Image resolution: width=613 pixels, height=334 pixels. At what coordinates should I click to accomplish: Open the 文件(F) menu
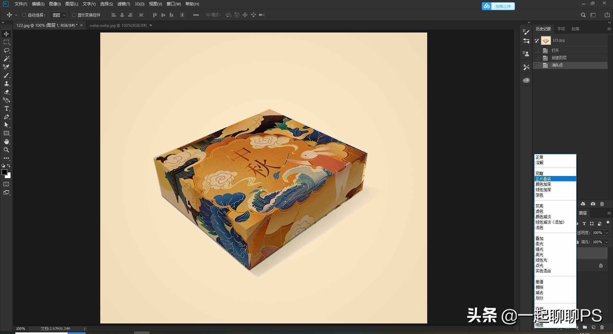click(x=21, y=4)
